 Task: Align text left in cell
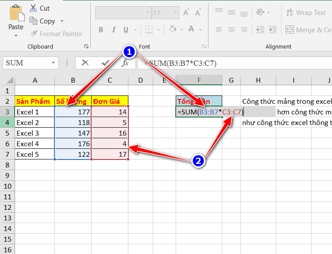point(219,30)
